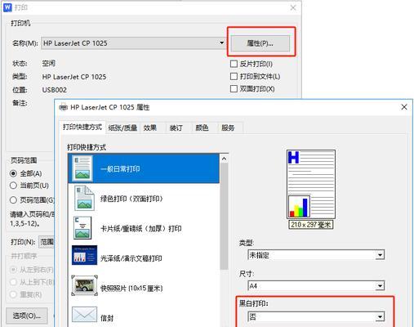Click the WPS Writer W icon
The height and width of the screenshot is (327, 414).
click(7, 7)
